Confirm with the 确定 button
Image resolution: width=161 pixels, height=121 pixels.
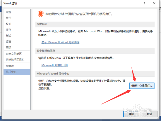(x=131, y=114)
